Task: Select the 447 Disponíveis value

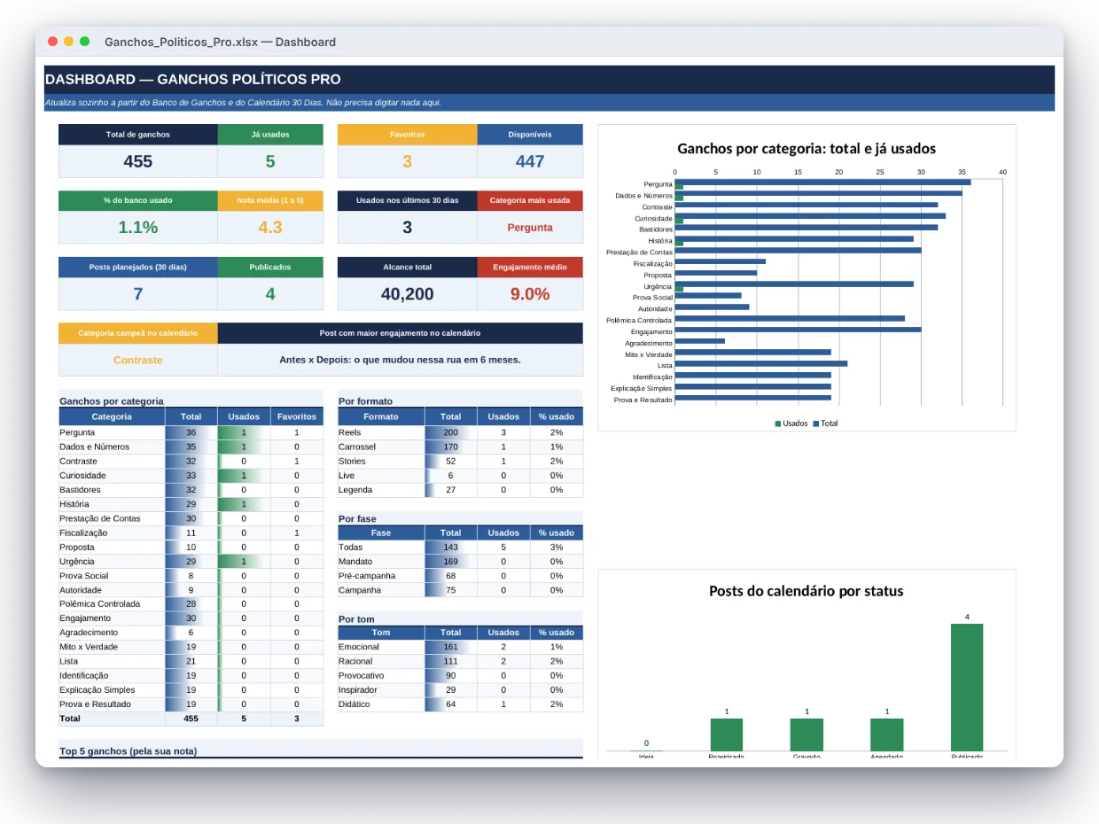Action: pyautogui.click(x=530, y=161)
